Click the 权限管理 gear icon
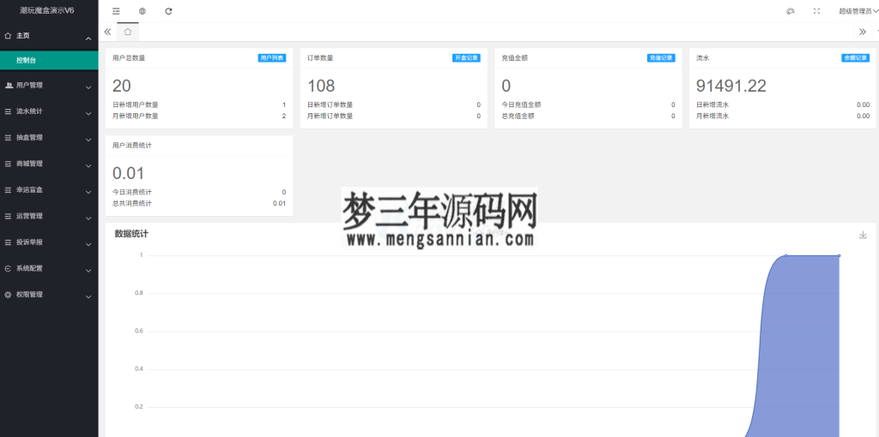This screenshot has width=879, height=437. [x=8, y=294]
